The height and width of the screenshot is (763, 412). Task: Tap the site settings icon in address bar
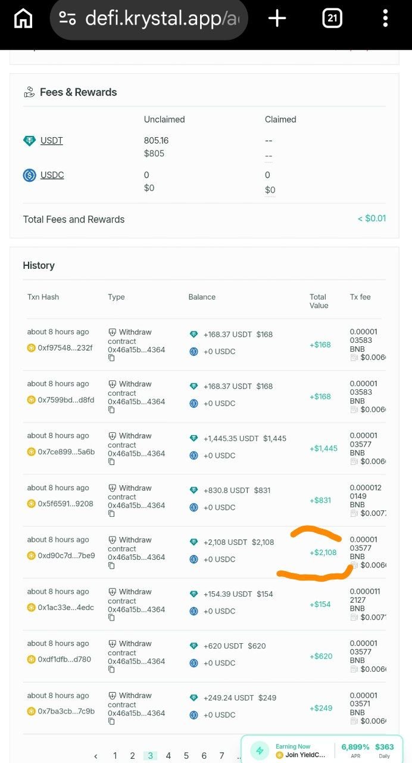tap(67, 18)
